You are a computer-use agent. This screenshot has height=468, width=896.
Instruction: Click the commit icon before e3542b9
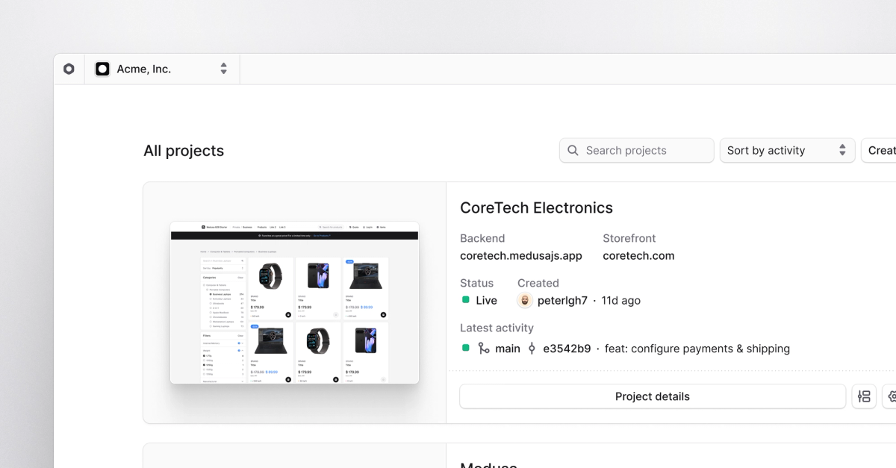coord(532,348)
